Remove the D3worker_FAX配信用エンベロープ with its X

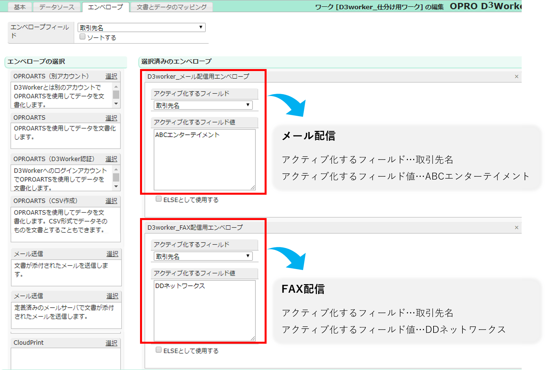(516, 228)
